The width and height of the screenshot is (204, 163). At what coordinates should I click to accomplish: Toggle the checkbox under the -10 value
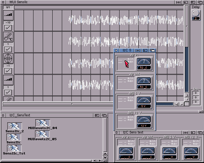click(x=8, y=28)
